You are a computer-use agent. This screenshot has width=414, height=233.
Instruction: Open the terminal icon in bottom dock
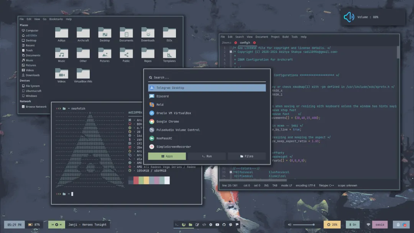click(177, 225)
